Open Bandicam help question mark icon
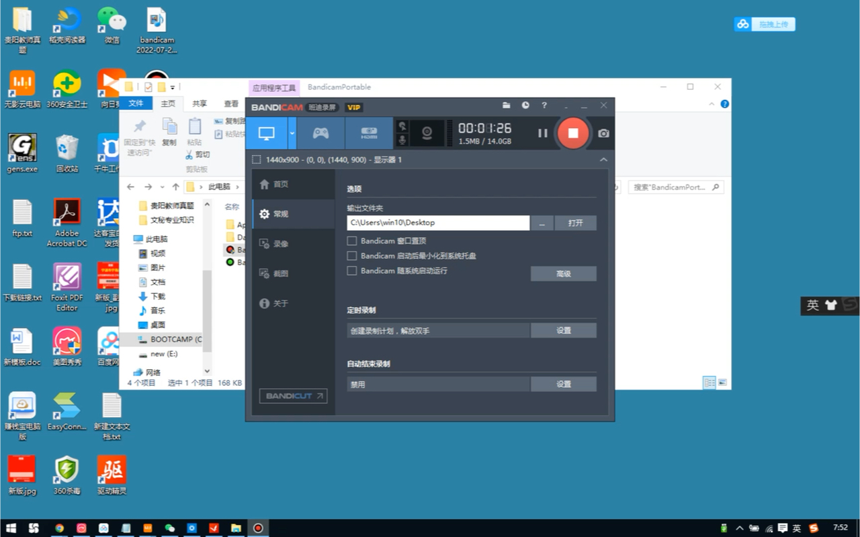 click(544, 105)
